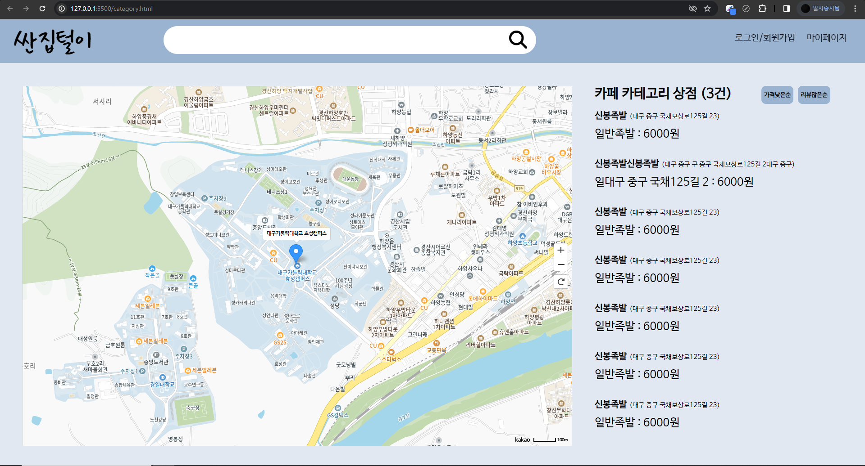865x466 pixels.
Task: Click the eye-slash tracking protection icon
Action: (x=693, y=9)
